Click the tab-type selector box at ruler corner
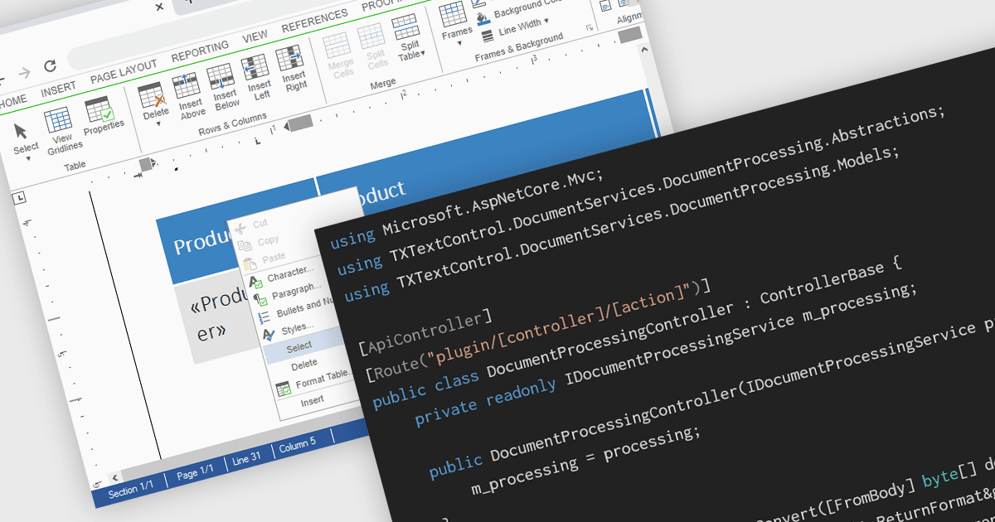The width and height of the screenshot is (995, 522). [x=20, y=196]
